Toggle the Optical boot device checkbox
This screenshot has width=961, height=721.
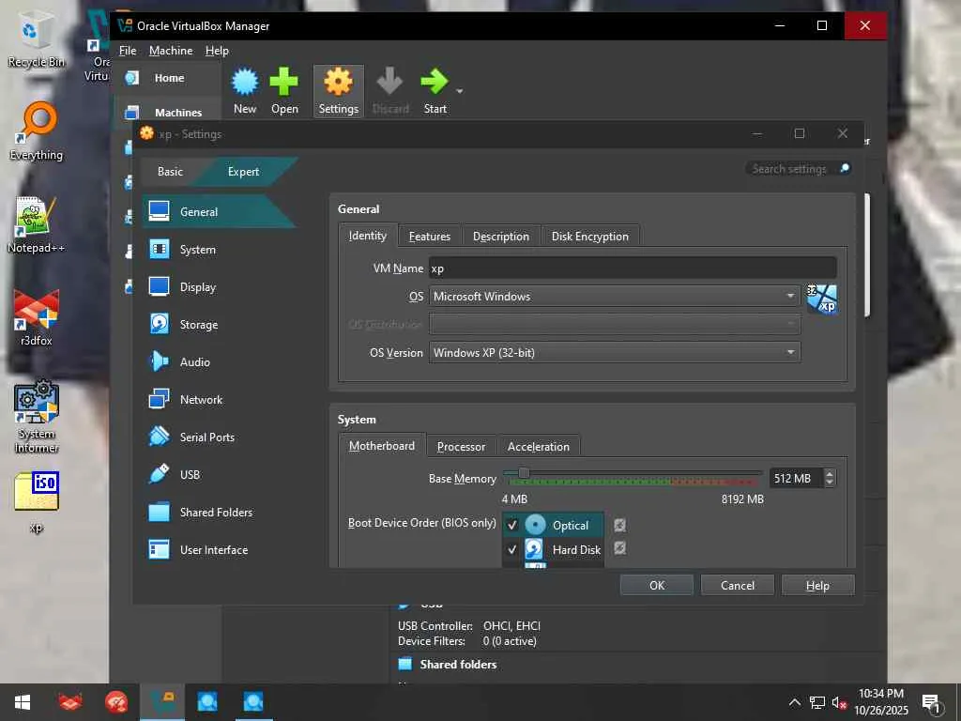pos(512,525)
